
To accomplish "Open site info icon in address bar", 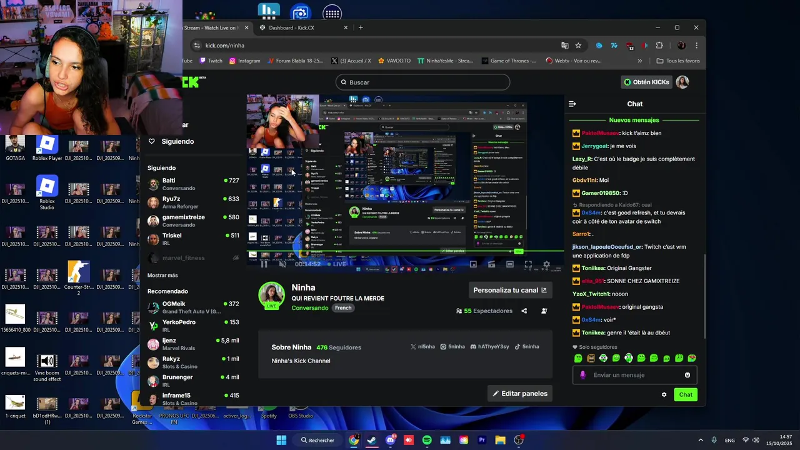I will click(197, 46).
